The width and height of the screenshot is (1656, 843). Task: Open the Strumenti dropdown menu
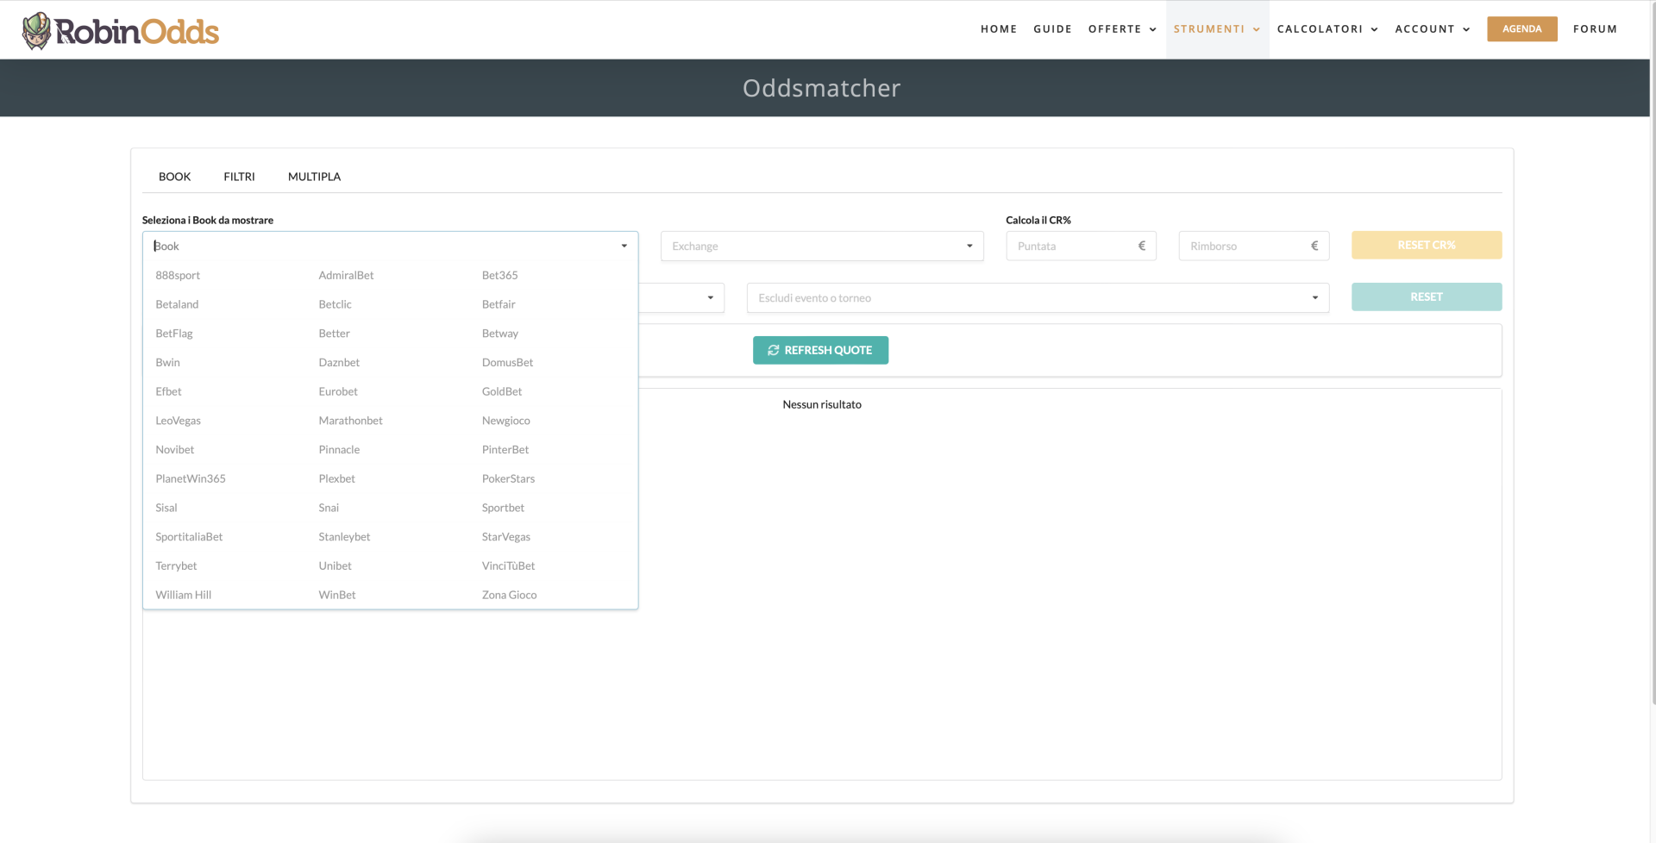coord(1217,29)
